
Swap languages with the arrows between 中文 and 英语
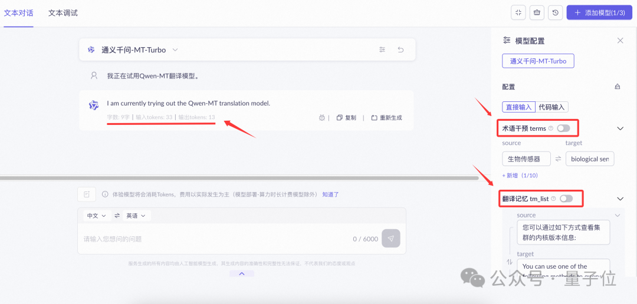click(117, 216)
